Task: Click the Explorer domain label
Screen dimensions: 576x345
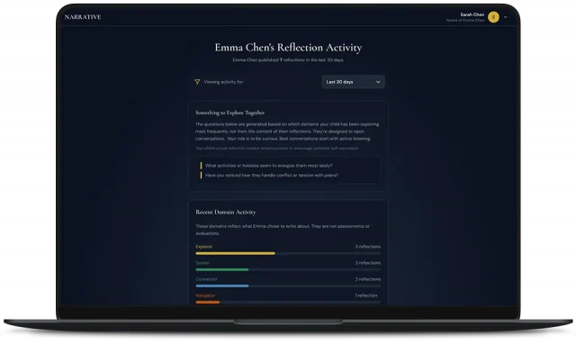Action: pyautogui.click(x=204, y=247)
